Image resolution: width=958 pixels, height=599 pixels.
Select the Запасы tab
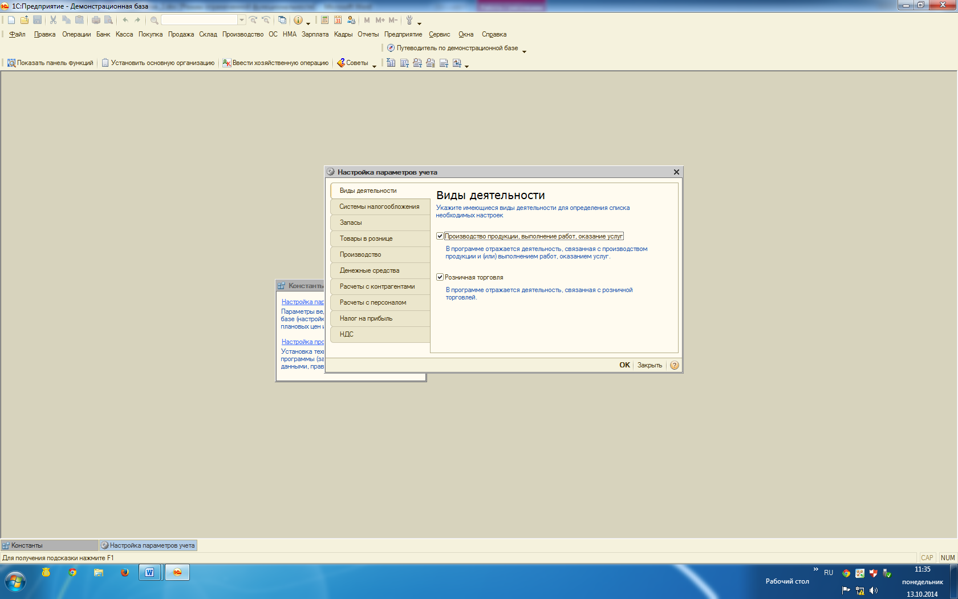pos(380,222)
